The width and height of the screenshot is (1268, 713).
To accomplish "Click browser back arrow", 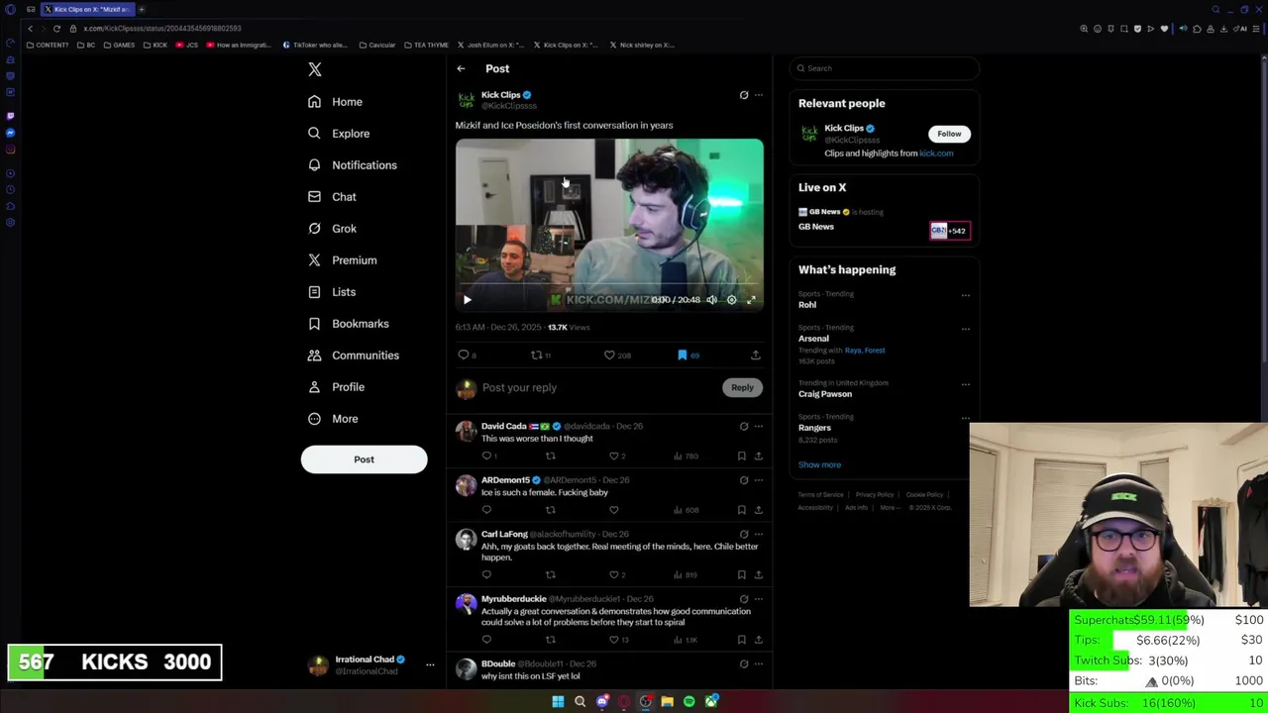I will click(30, 29).
